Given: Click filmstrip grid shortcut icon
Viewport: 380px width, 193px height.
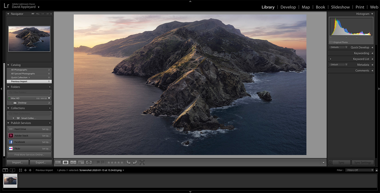Looking at the screenshot, I should (x=21, y=170).
